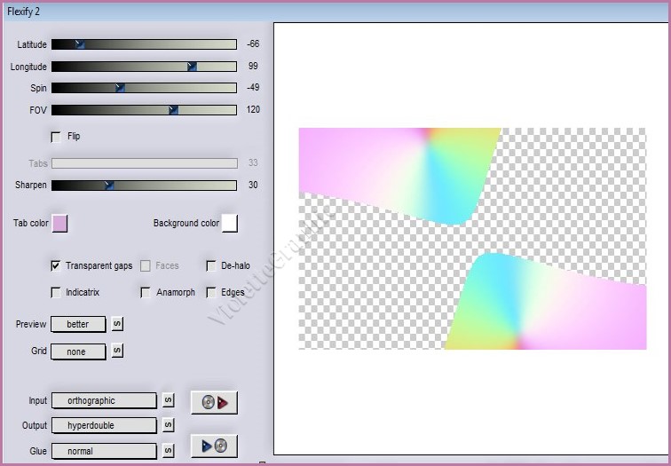Image resolution: width=671 pixels, height=466 pixels.
Task: Click the save settings disc icon button
Action: [x=214, y=446]
